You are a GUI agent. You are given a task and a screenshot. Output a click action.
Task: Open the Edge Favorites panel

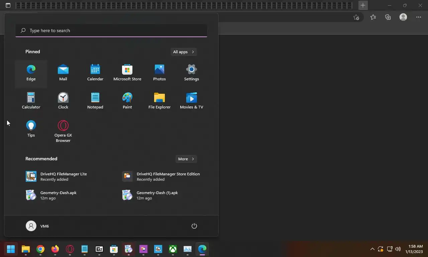tap(373, 17)
